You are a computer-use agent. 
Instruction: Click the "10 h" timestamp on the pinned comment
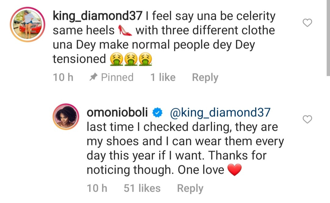point(63,77)
